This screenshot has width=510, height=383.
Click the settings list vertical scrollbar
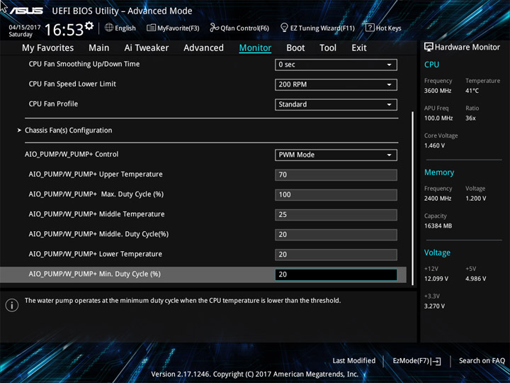pos(413,199)
